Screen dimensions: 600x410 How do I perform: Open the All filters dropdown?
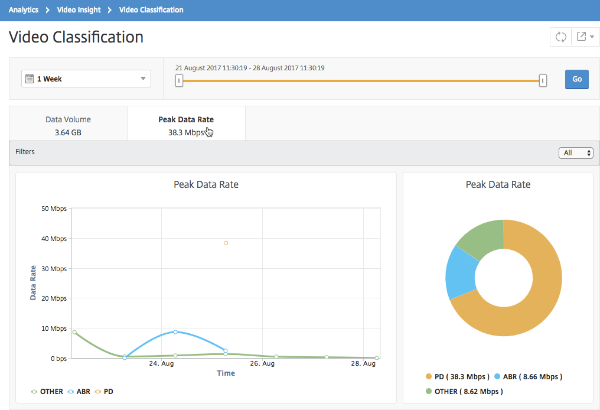tap(576, 153)
